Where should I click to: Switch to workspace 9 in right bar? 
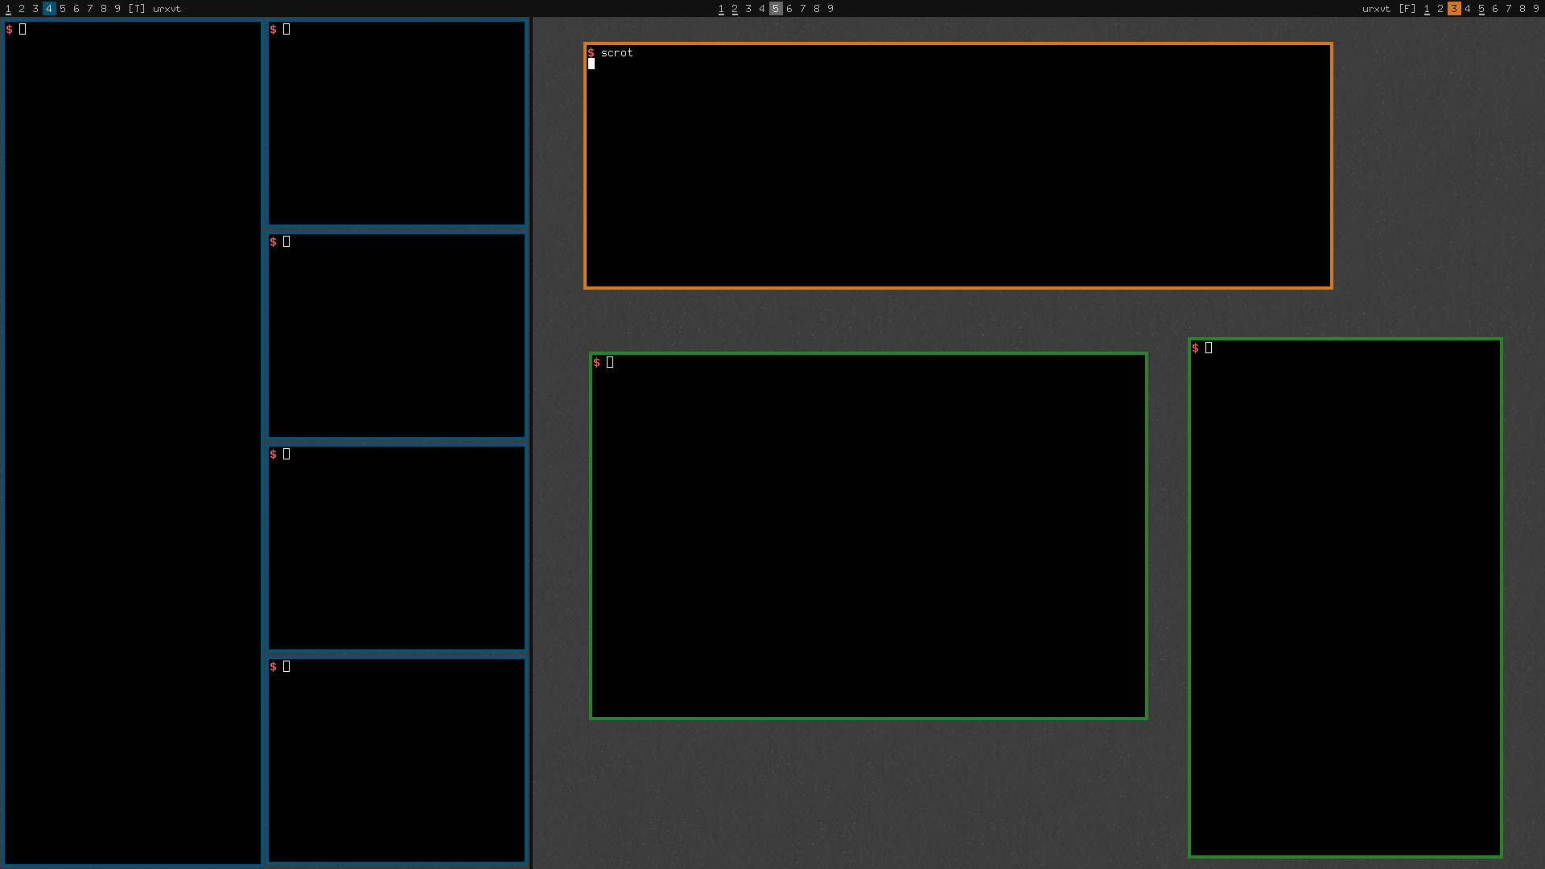tap(1536, 9)
